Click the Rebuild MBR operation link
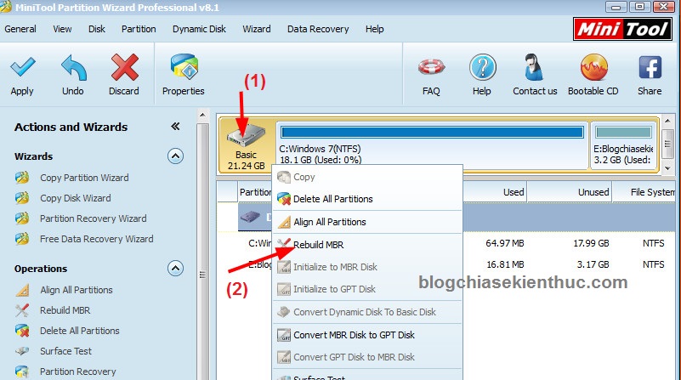The height and width of the screenshot is (380, 681). click(x=65, y=310)
